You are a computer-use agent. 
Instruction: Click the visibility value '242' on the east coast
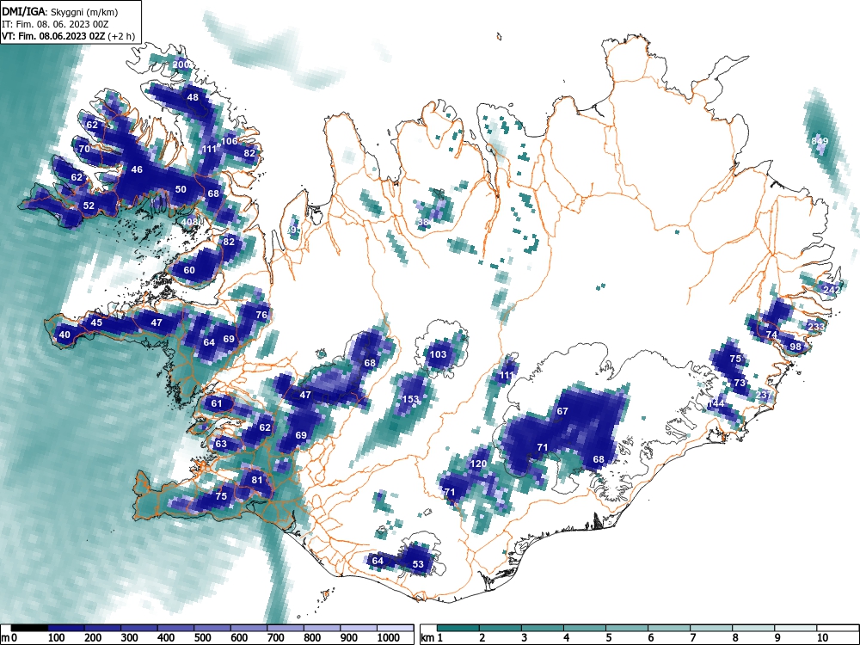pyautogui.click(x=832, y=290)
